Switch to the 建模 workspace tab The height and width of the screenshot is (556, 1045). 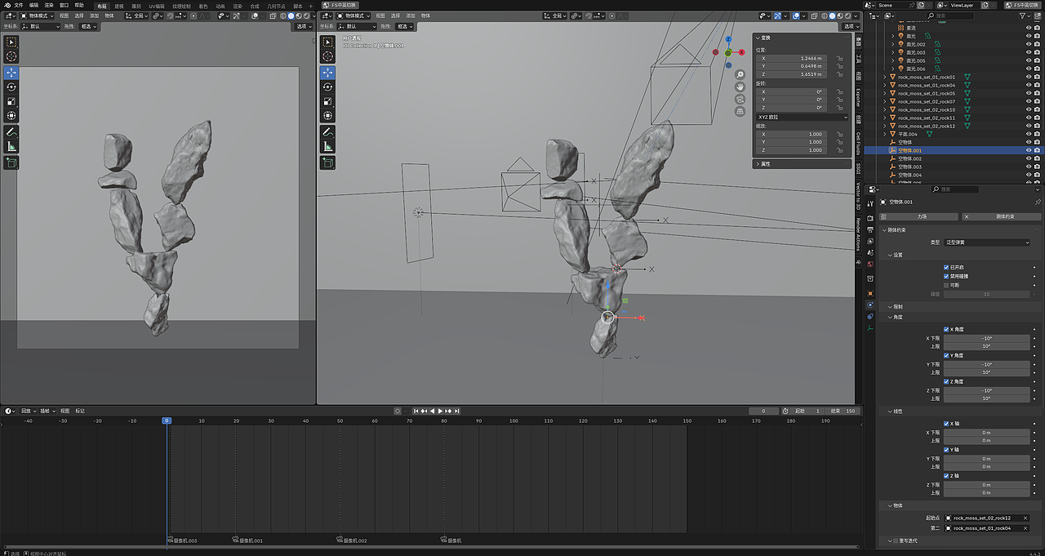pyautogui.click(x=119, y=6)
